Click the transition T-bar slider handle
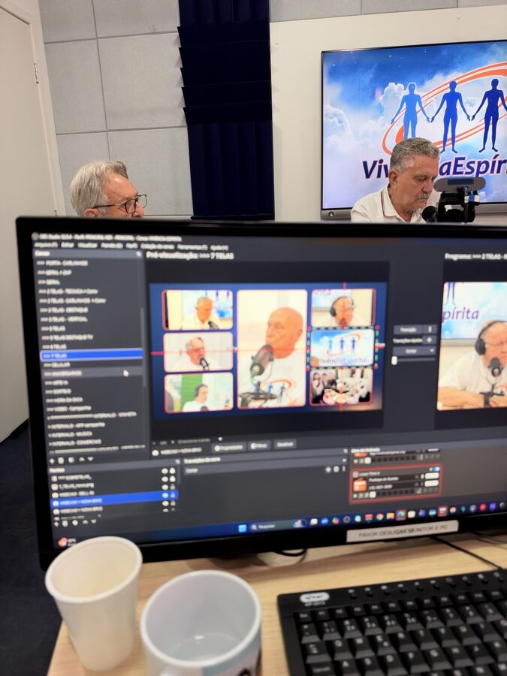507x676 pixels. pos(394,361)
